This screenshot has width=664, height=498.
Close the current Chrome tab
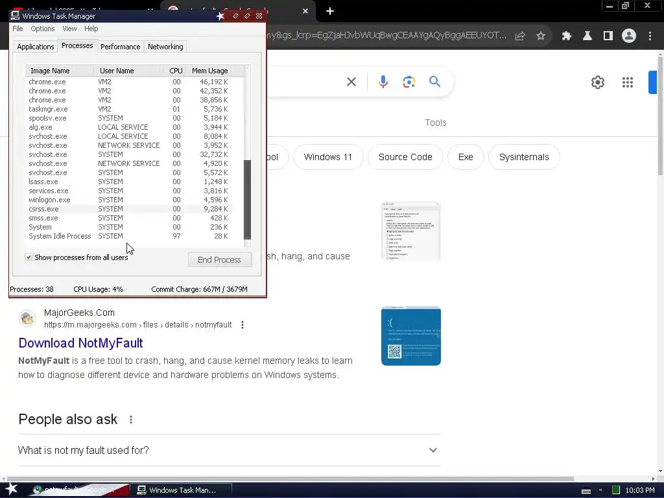[x=305, y=11]
